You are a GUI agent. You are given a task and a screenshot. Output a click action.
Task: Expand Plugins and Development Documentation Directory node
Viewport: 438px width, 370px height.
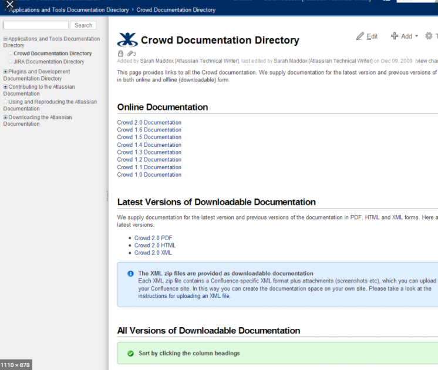click(5, 72)
